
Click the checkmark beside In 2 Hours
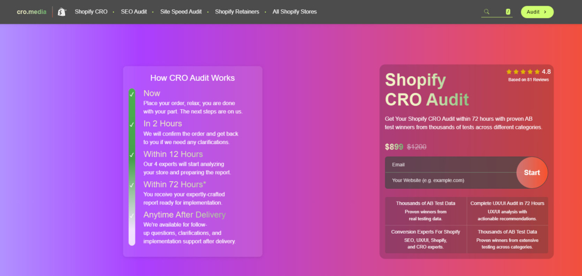click(x=132, y=124)
